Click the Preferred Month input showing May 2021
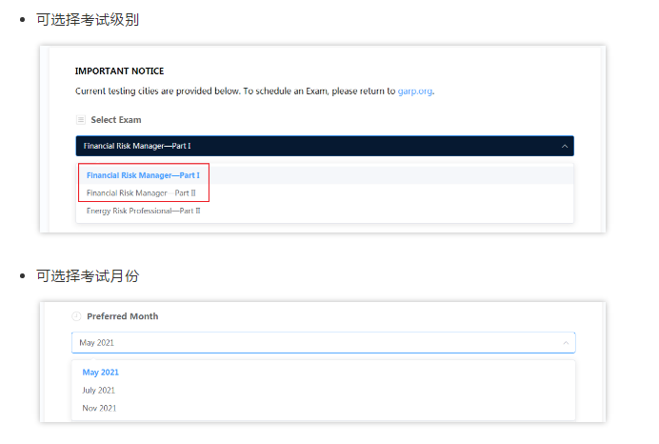This screenshot has height=444, width=659. [x=314, y=342]
